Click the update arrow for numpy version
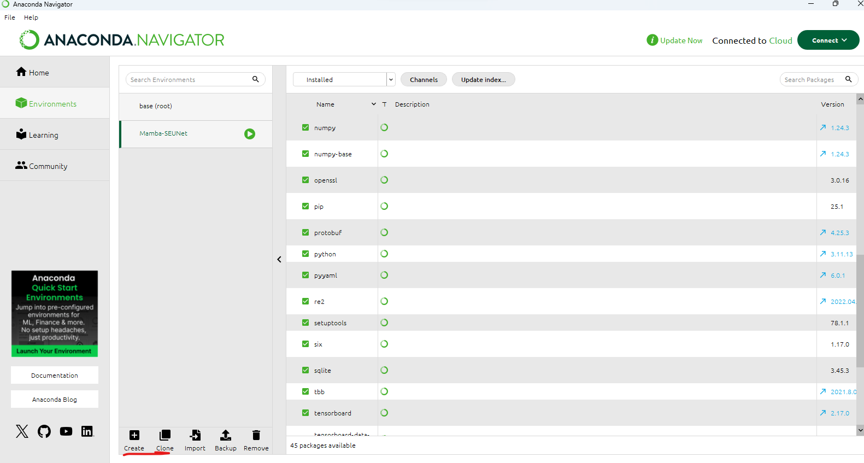Screen dimensions: 864x463 823,127
